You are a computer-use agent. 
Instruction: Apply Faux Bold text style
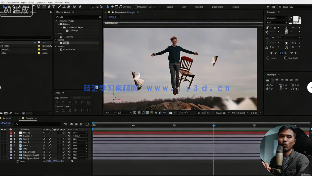point(271,53)
